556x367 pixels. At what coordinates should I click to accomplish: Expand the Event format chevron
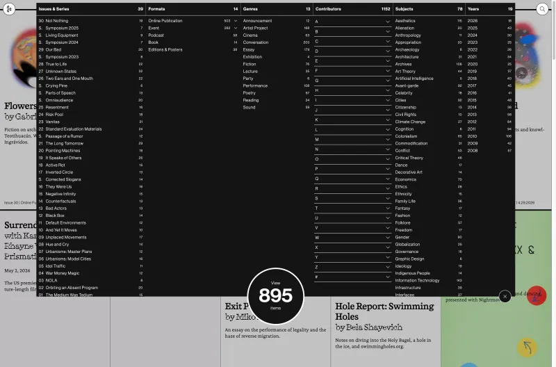236,28
